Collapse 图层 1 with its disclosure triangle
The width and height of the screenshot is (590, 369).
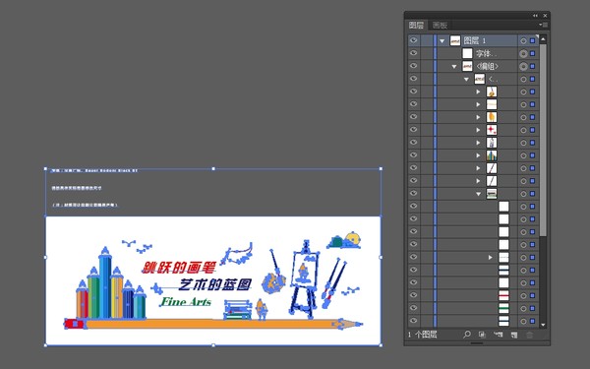(442, 40)
